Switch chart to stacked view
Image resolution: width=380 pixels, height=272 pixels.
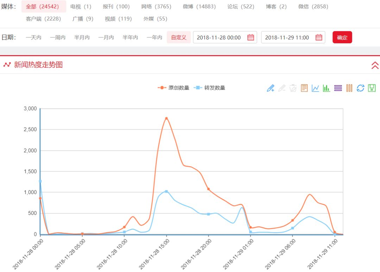point(338,88)
